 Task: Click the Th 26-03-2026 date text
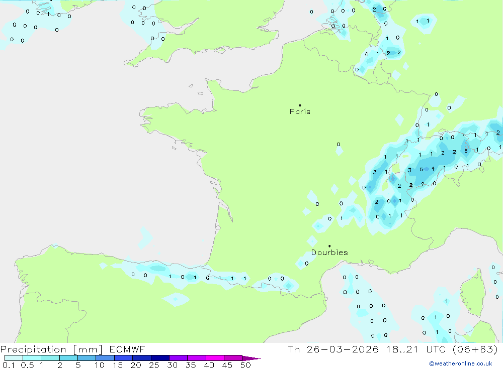click(x=333, y=349)
